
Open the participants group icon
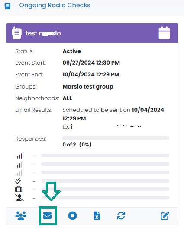(x=21, y=215)
